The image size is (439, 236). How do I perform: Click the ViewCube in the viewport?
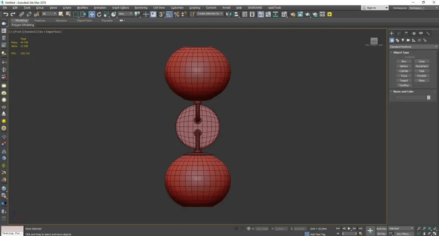pyautogui.click(x=374, y=42)
